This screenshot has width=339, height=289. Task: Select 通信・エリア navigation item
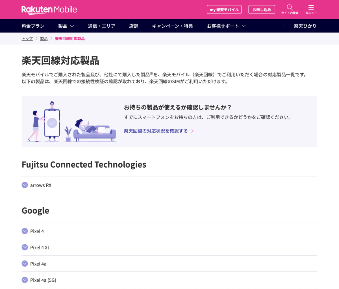101,26
